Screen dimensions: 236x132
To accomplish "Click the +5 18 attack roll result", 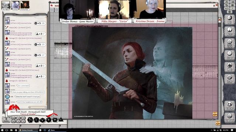I will click(x=40, y=23).
